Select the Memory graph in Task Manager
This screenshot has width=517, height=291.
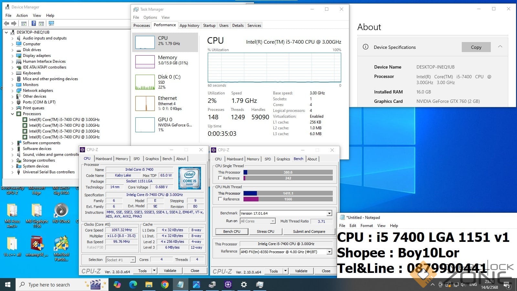[165, 61]
